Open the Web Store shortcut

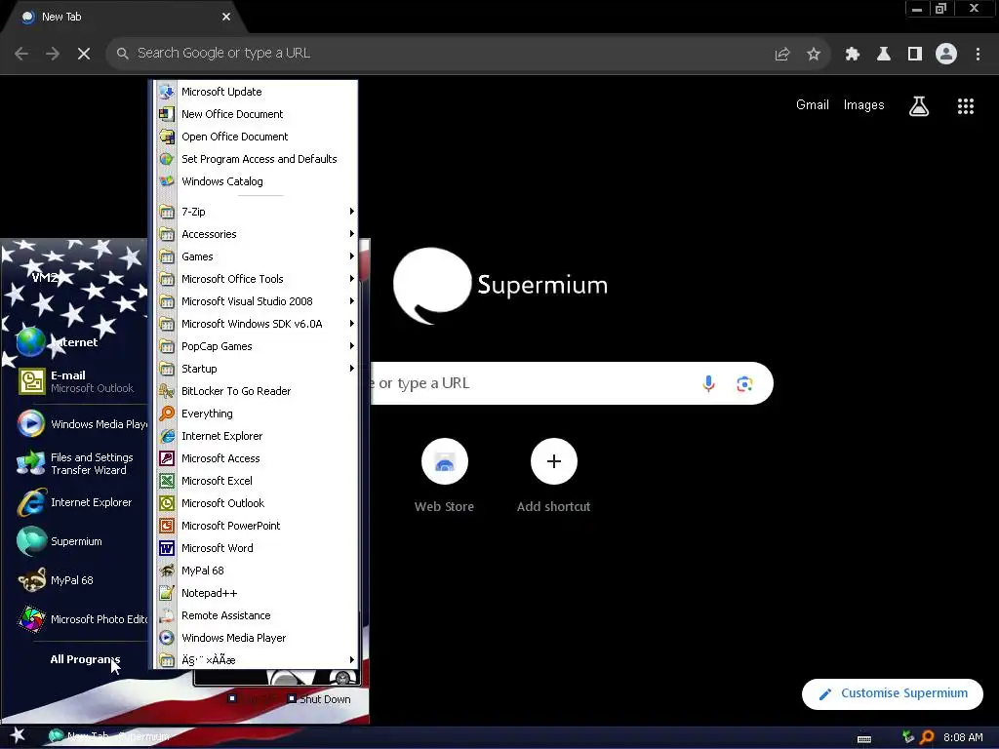(444, 476)
